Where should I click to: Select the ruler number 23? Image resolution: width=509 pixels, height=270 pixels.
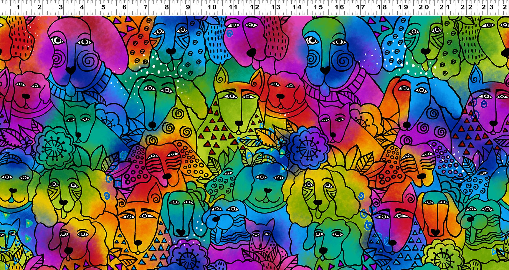coord(487,7)
